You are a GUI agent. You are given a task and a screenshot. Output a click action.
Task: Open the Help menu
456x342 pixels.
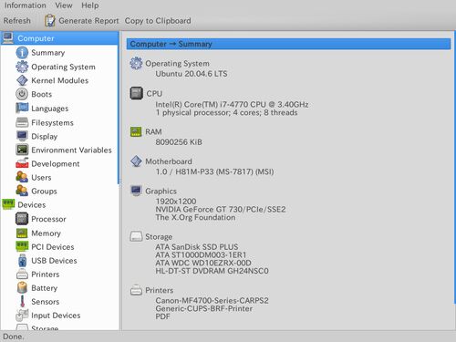89,5
